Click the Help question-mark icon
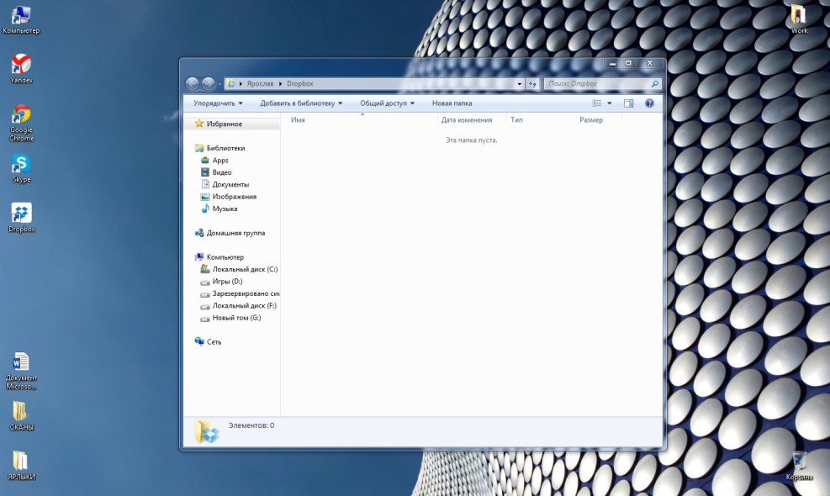This screenshot has height=496, width=830. pyautogui.click(x=648, y=103)
